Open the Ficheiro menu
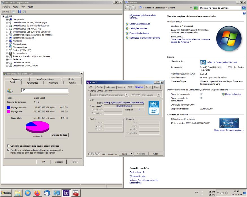 click(x=6, y=7)
